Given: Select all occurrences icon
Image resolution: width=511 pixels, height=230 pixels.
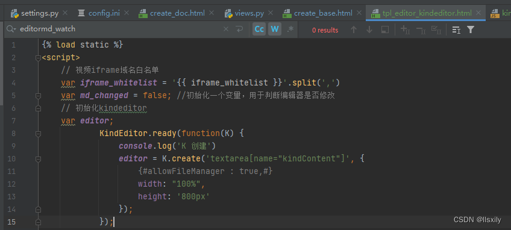Looking at the screenshot, I should tap(436, 30).
